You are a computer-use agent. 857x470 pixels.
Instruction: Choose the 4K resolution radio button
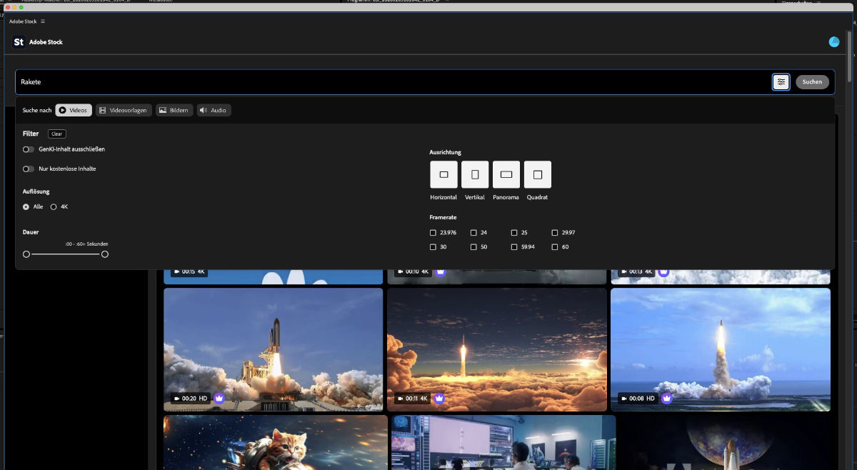[x=54, y=207]
